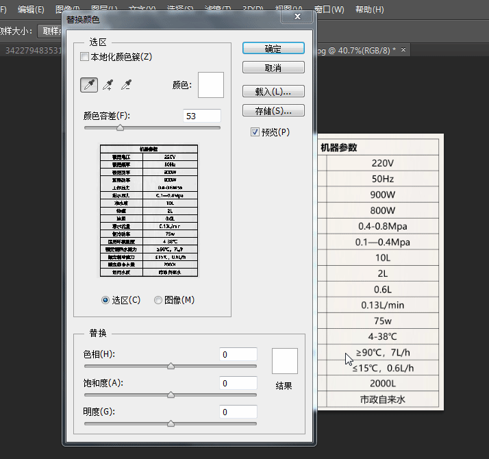Click the 色相(H) slider handle
The height and width of the screenshot is (459, 489).
171,366
